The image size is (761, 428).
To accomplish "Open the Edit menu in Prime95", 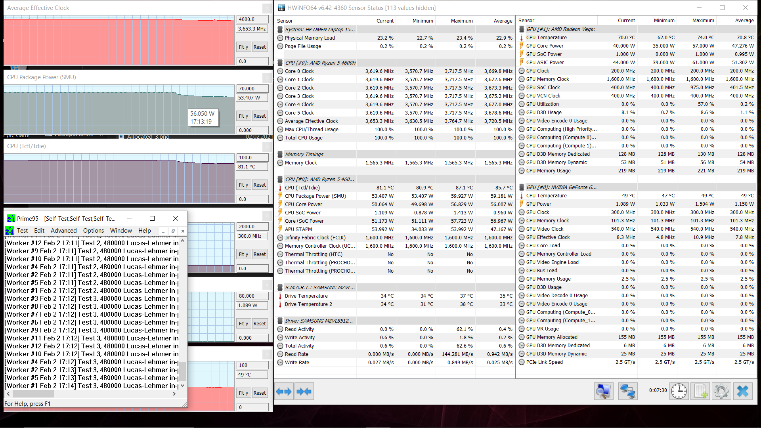I will pyautogui.click(x=39, y=231).
